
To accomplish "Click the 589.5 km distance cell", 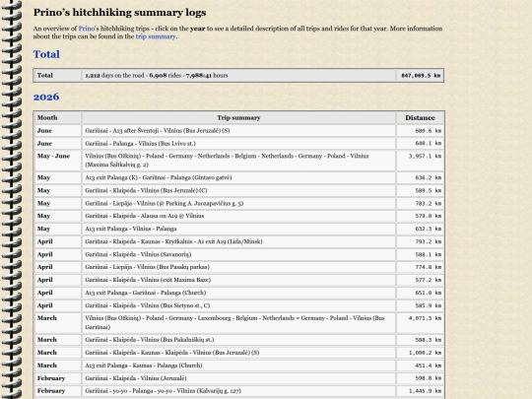I will coord(420,191).
